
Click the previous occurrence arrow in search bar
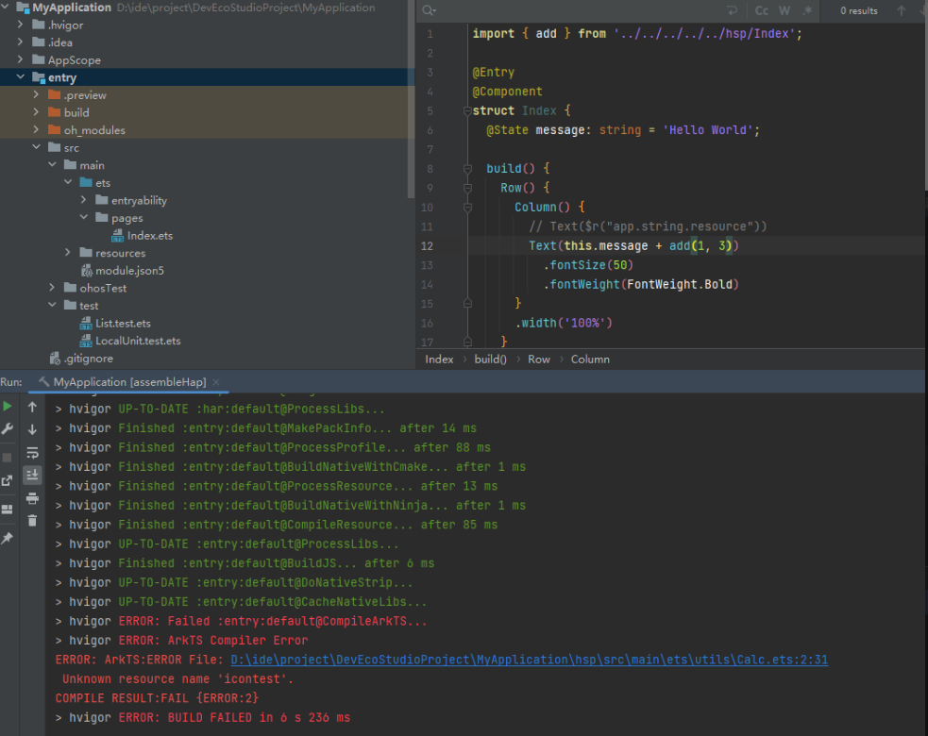[x=902, y=10]
